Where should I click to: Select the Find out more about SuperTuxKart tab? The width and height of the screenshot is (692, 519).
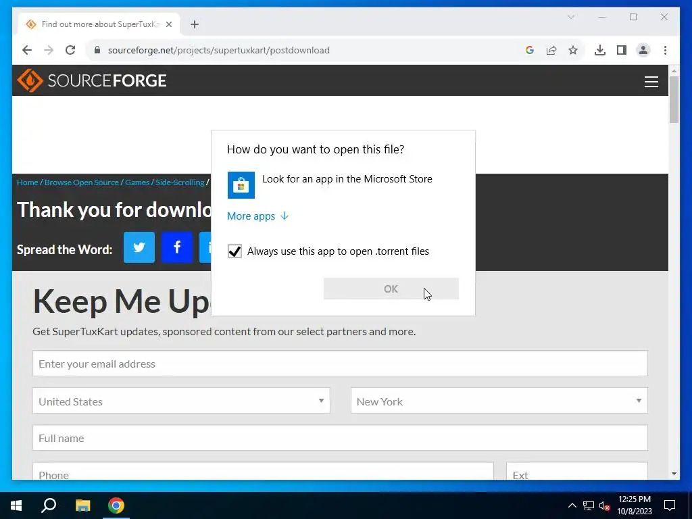coord(99,24)
